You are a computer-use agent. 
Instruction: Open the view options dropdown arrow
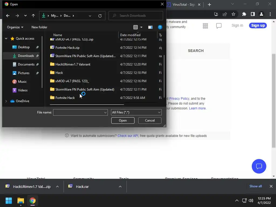pyautogui.click(x=141, y=27)
